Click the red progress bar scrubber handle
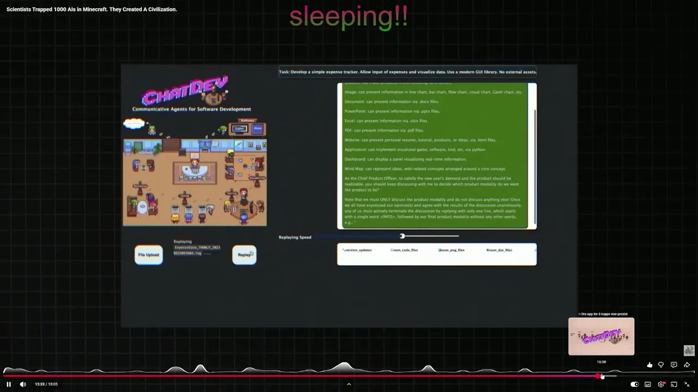Screen dimensions: 698x392 pos(599,376)
